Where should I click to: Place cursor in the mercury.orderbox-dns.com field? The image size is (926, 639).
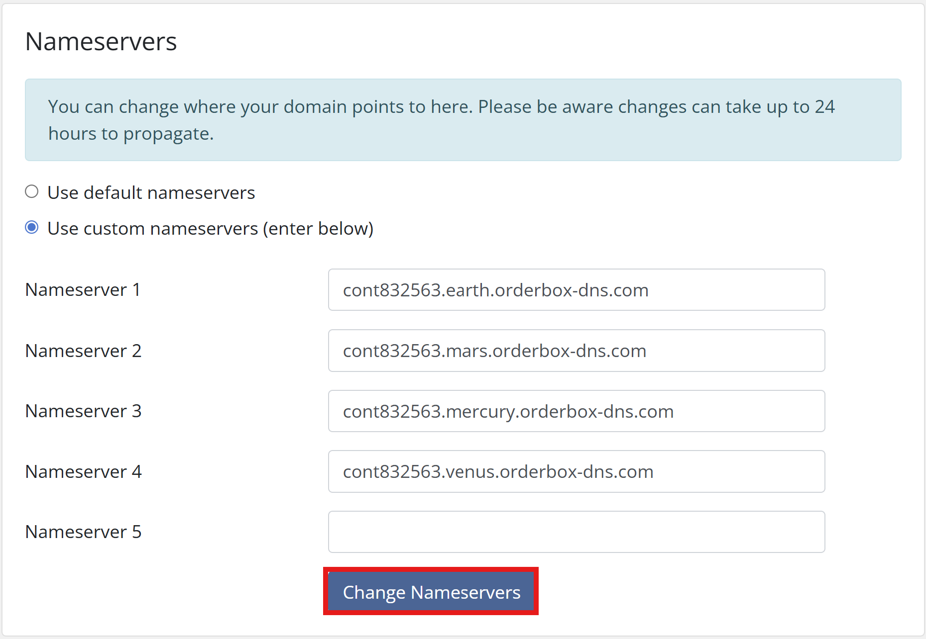click(576, 411)
